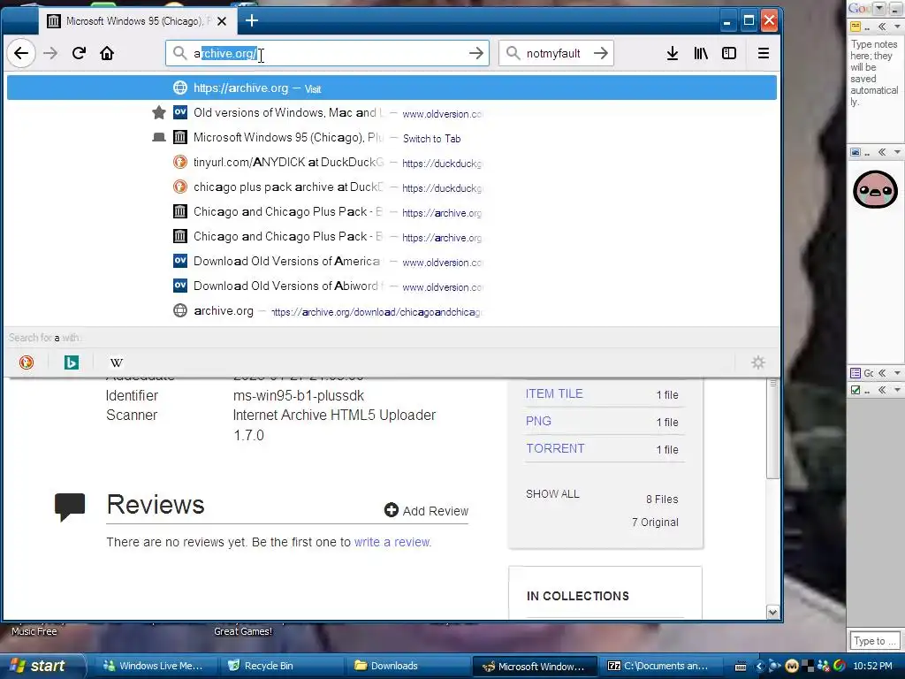The height and width of the screenshot is (679, 905).
Task: Open the list gadget dropdown arrow
Action: click(897, 373)
